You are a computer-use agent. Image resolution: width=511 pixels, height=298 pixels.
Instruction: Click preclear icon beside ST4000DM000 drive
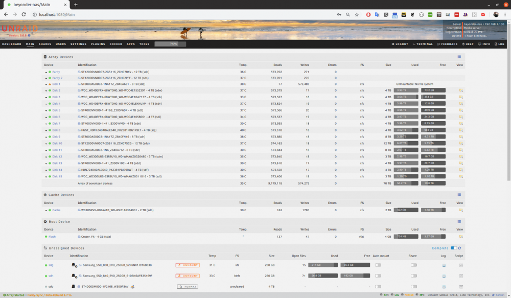point(132,287)
